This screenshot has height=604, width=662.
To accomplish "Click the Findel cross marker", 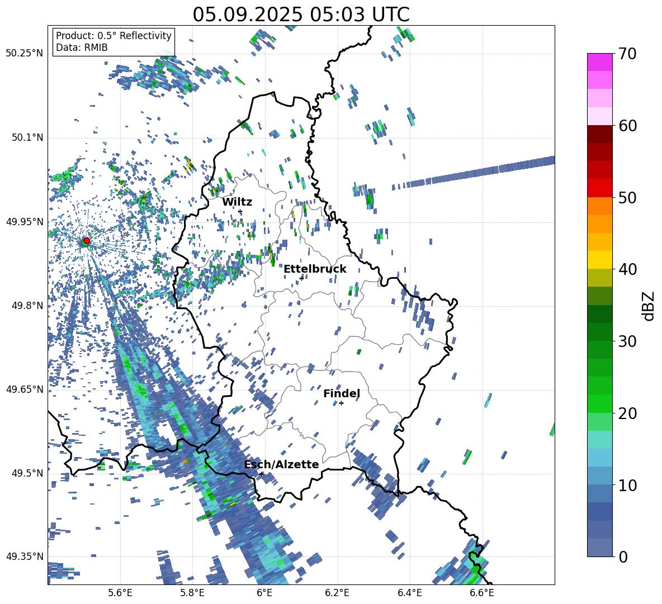I will coord(341,403).
